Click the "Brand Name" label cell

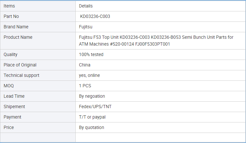click(x=16, y=27)
